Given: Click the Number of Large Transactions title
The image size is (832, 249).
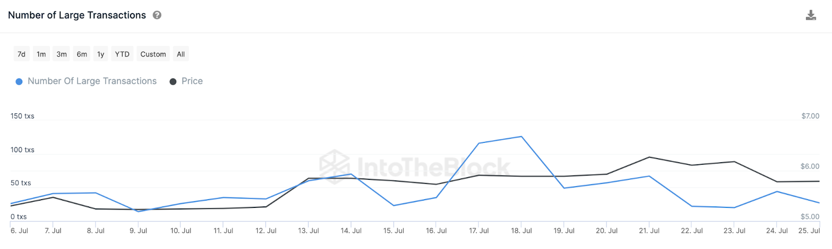Looking at the screenshot, I should pos(77,15).
